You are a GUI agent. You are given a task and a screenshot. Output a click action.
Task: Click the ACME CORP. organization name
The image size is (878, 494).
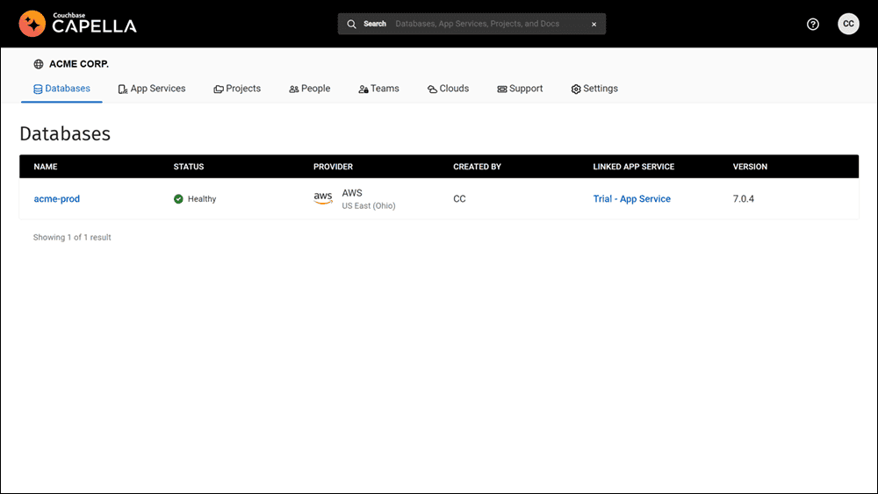point(79,64)
